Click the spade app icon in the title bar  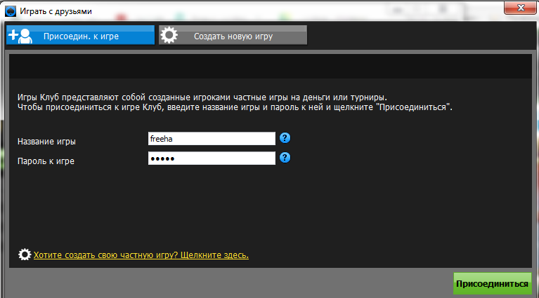tap(11, 11)
